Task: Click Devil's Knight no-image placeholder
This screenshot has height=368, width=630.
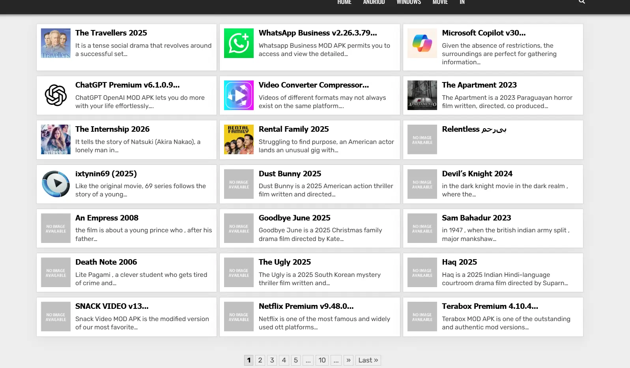Action: click(422, 184)
